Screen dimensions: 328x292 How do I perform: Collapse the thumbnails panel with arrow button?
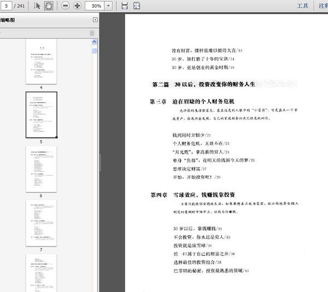pos(95,20)
